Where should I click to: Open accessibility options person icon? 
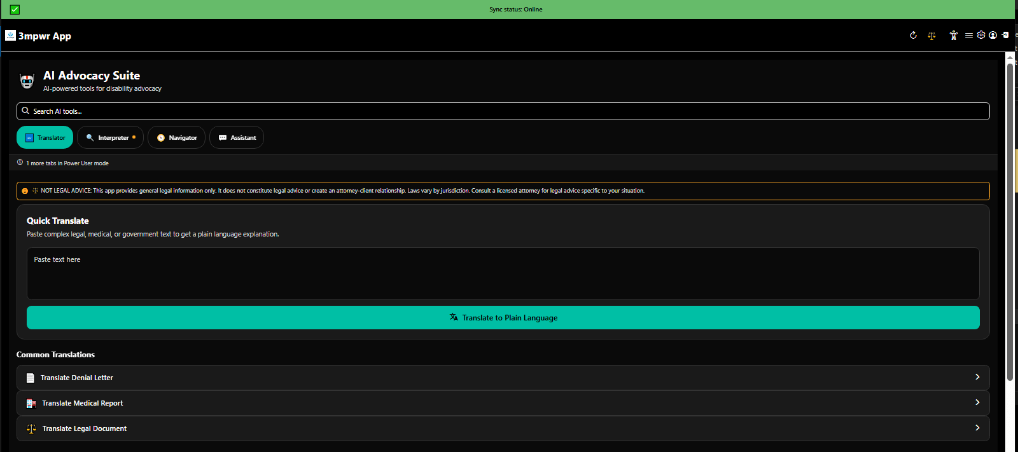953,36
